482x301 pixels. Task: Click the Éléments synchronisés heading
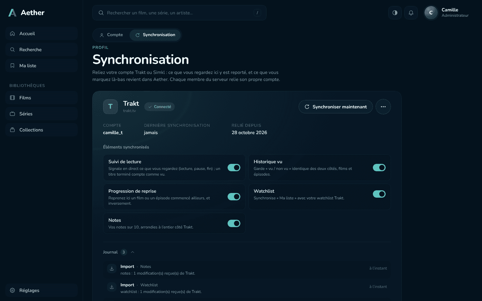126,147
